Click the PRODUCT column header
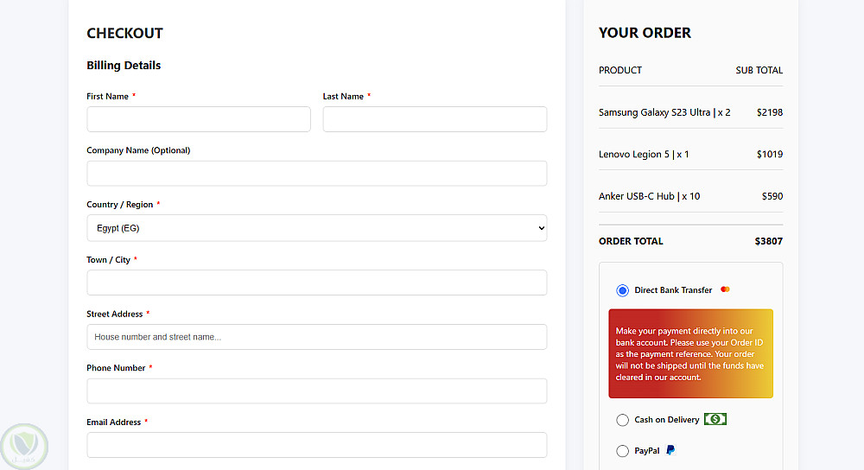864x470 pixels. [x=620, y=71]
